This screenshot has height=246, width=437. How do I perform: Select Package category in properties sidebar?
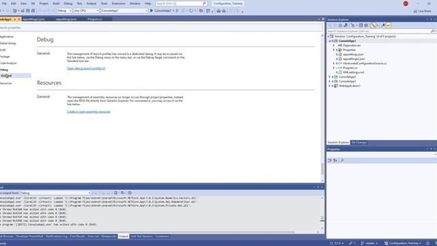(5, 57)
